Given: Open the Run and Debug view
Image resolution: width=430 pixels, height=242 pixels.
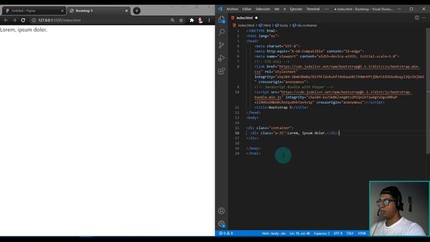Looking at the screenshot, I should click(221, 58).
